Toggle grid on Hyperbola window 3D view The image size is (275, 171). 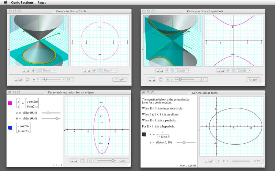[172, 71]
